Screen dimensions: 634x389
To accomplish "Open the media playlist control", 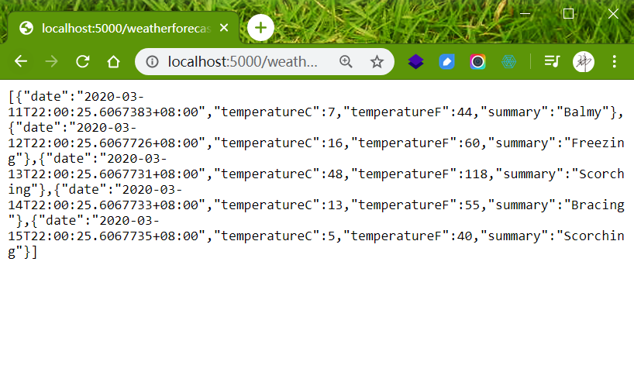I will pos(552,62).
